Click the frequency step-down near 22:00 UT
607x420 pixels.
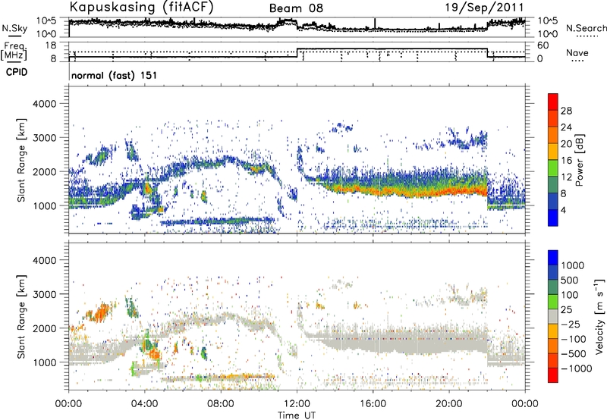click(x=487, y=53)
